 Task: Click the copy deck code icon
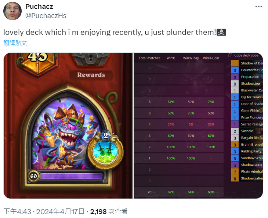click(230, 55)
